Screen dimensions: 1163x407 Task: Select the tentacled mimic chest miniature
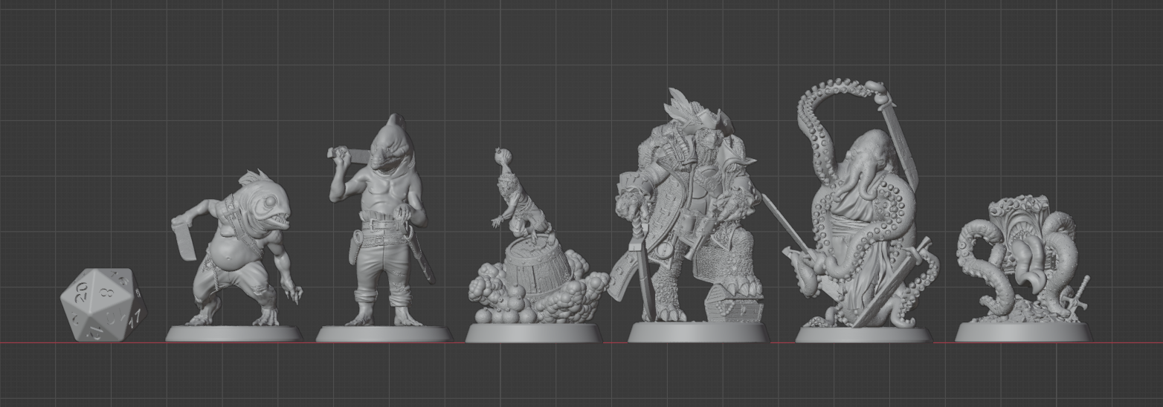tap(1023, 268)
